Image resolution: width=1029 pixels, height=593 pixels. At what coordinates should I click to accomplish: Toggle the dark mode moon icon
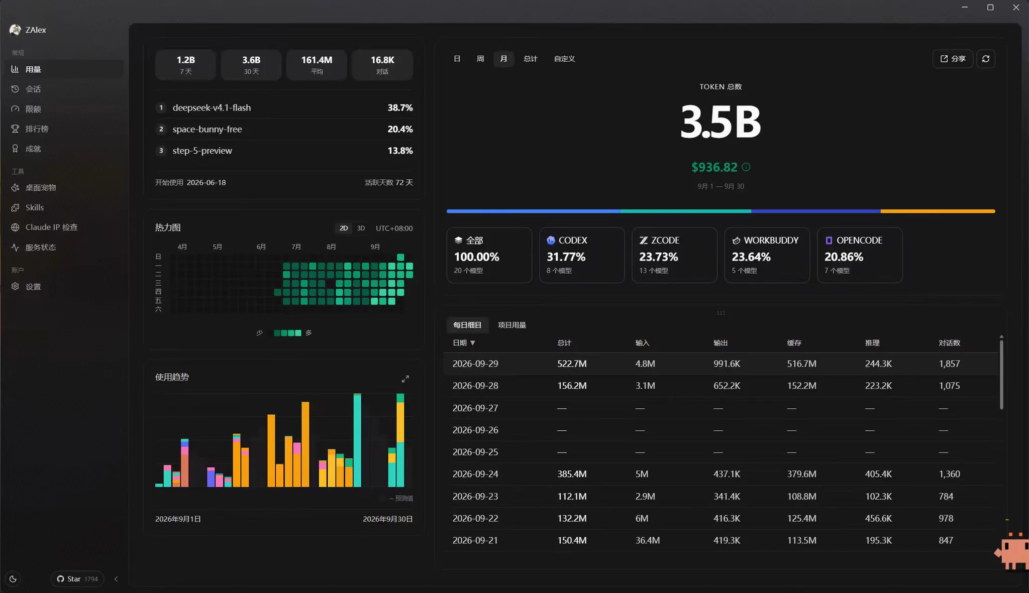13,579
